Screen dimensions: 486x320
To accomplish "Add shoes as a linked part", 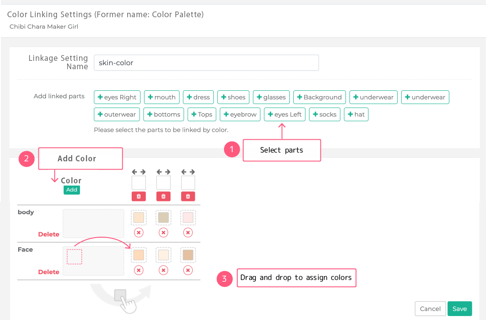I will tap(233, 97).
